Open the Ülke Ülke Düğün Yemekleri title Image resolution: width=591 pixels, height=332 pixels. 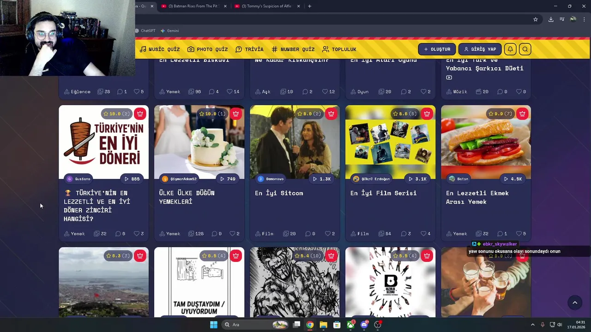187,197
